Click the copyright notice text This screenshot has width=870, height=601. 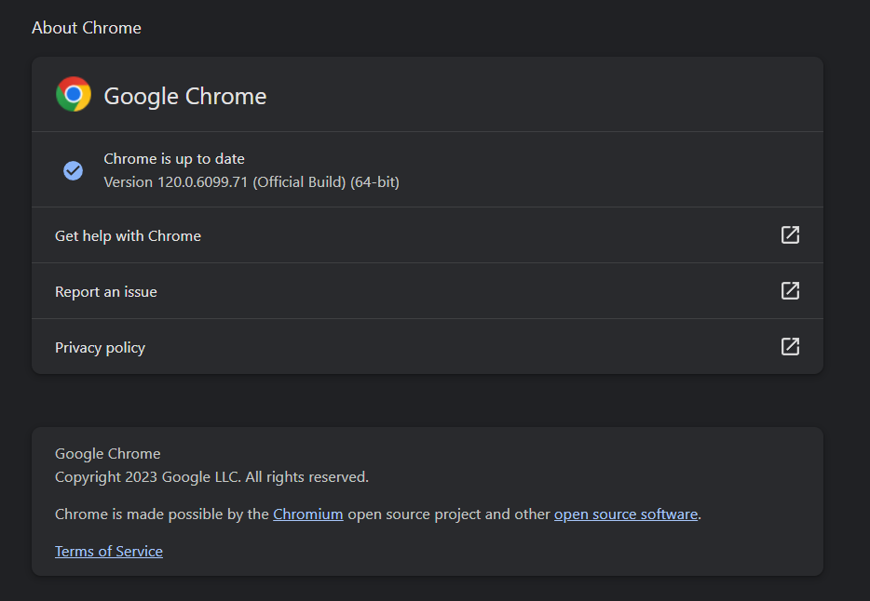211,476
